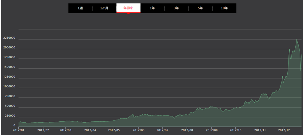Click the 1250000 y-axis label
The height and width of the screenshot is (135, 303).
(9, 77)
